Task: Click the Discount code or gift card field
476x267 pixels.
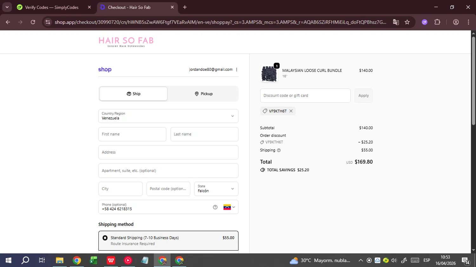Action: click(x=305, y=96)
